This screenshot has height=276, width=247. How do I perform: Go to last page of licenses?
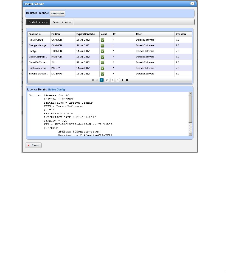(x=127, y=80)
